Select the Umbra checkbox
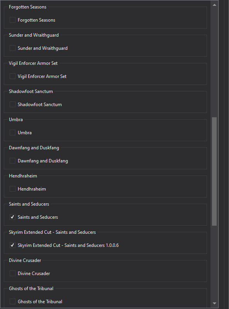 point(12,133)
